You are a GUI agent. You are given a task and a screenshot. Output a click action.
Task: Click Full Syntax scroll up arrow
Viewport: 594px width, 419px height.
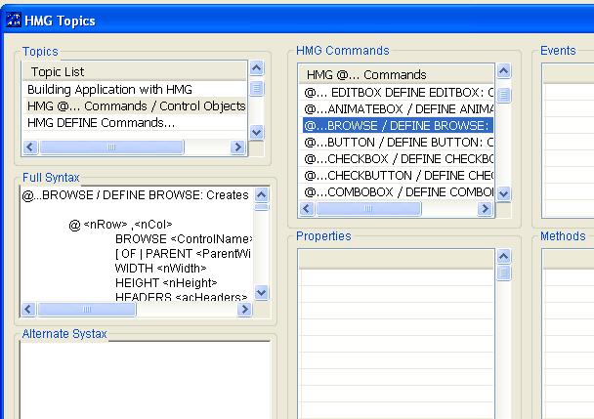coord(262,194)
